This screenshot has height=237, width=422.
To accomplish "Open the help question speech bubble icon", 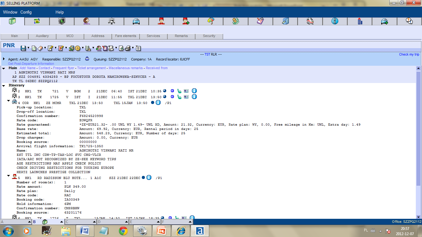I will [x=409, y=21].
